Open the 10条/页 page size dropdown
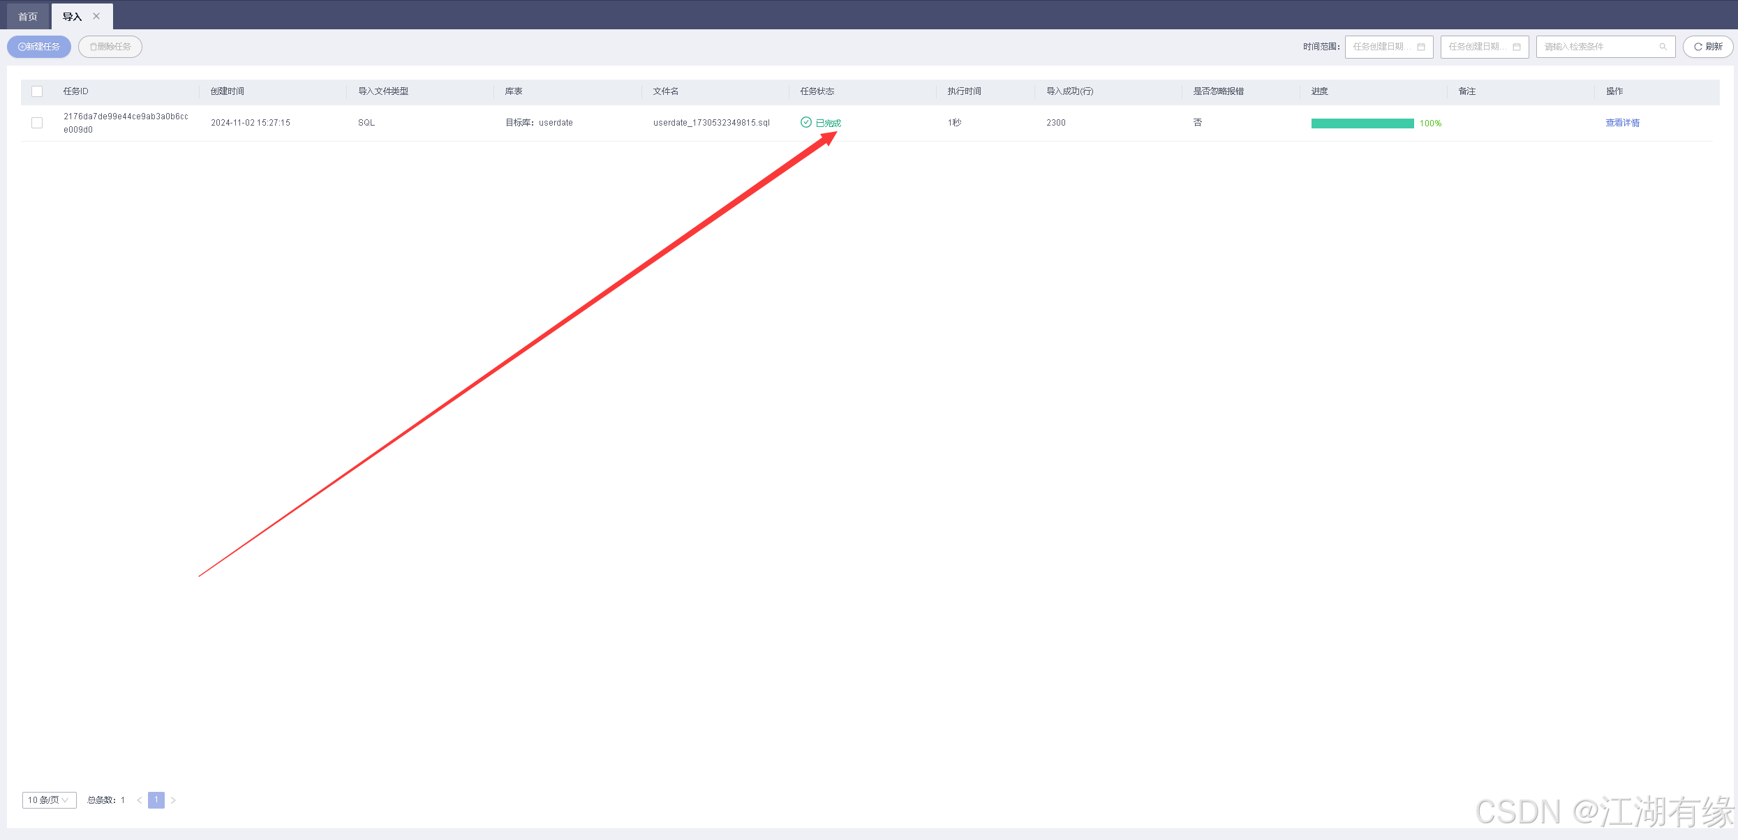1738x840 pixels. coord(49,800)
